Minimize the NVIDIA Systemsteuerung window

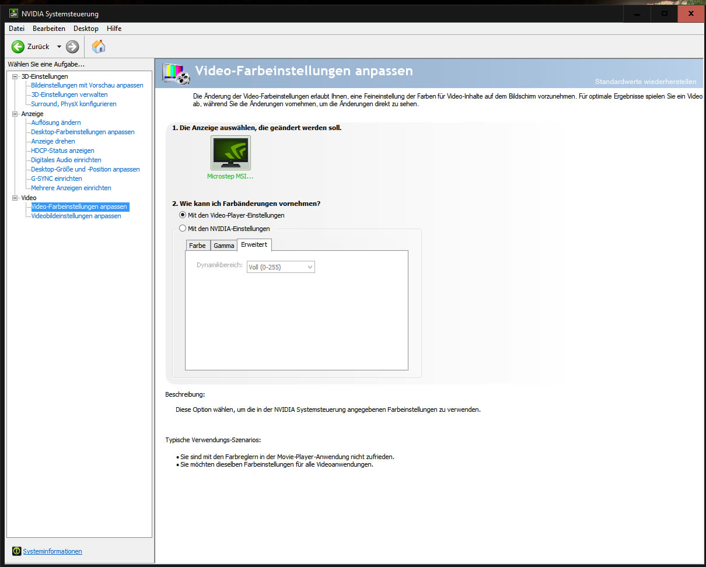(x=637, y=13)
